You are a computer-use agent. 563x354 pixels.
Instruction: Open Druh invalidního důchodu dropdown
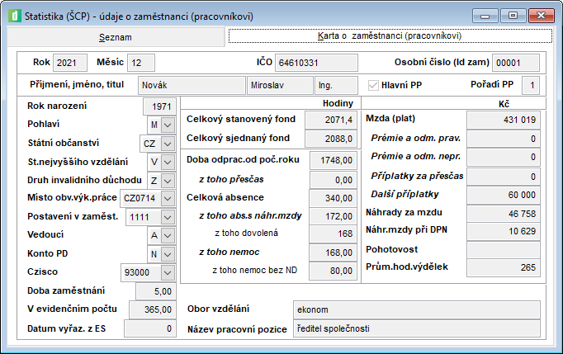point(168,181)
